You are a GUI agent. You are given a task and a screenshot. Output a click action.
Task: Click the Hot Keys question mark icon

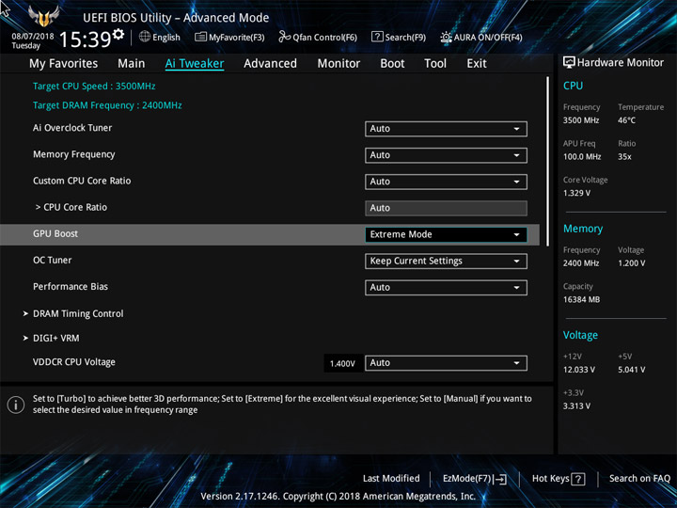coord(578,479)
